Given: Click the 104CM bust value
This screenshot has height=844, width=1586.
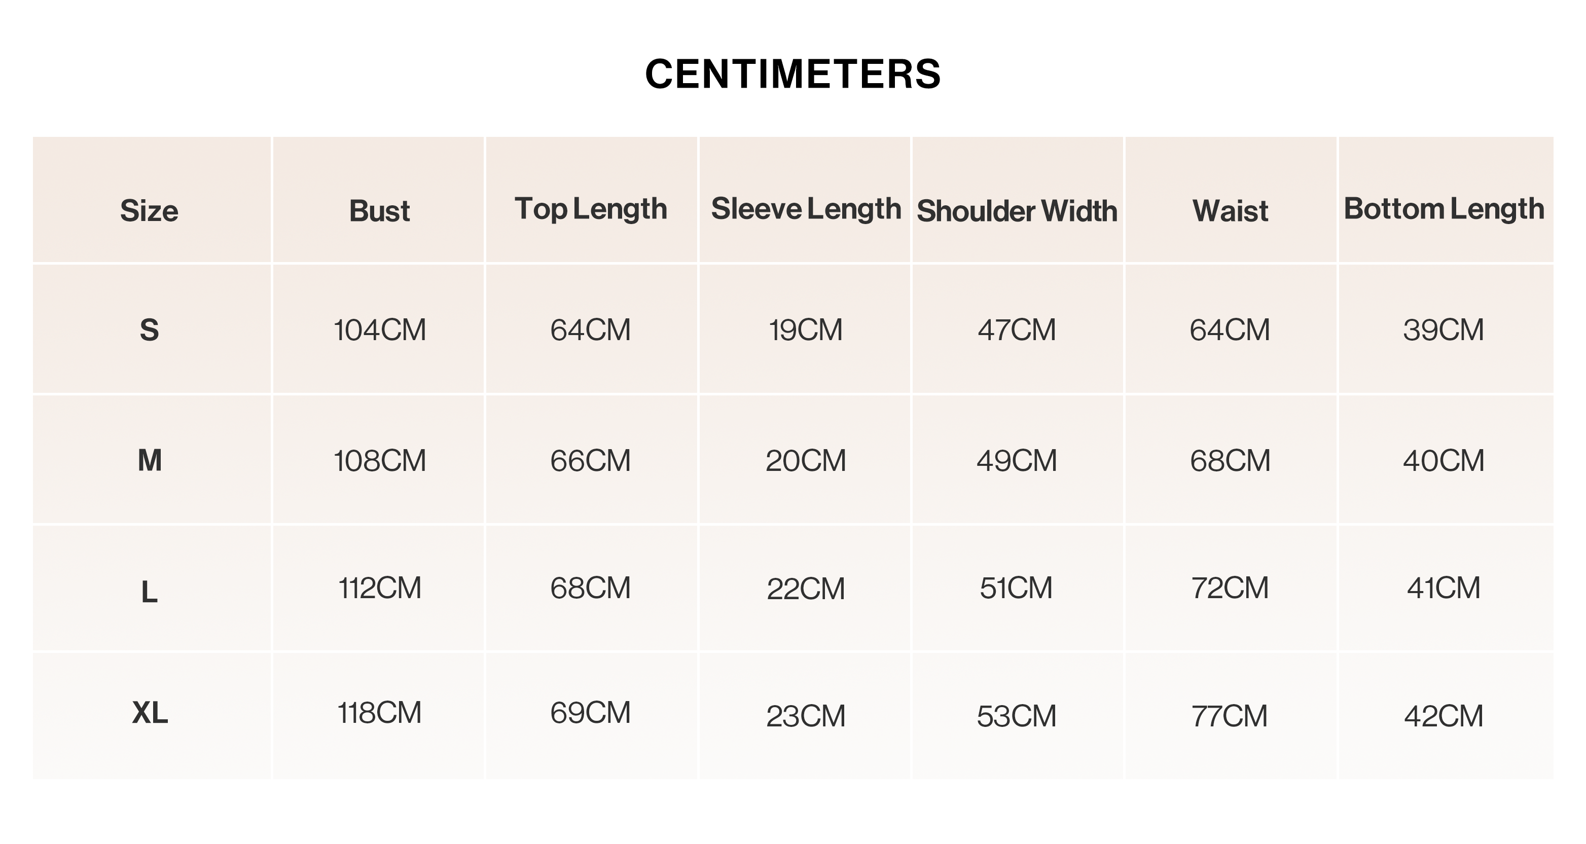Looking at the screenshot, I should pyautogui.click(x=379, y=330).
